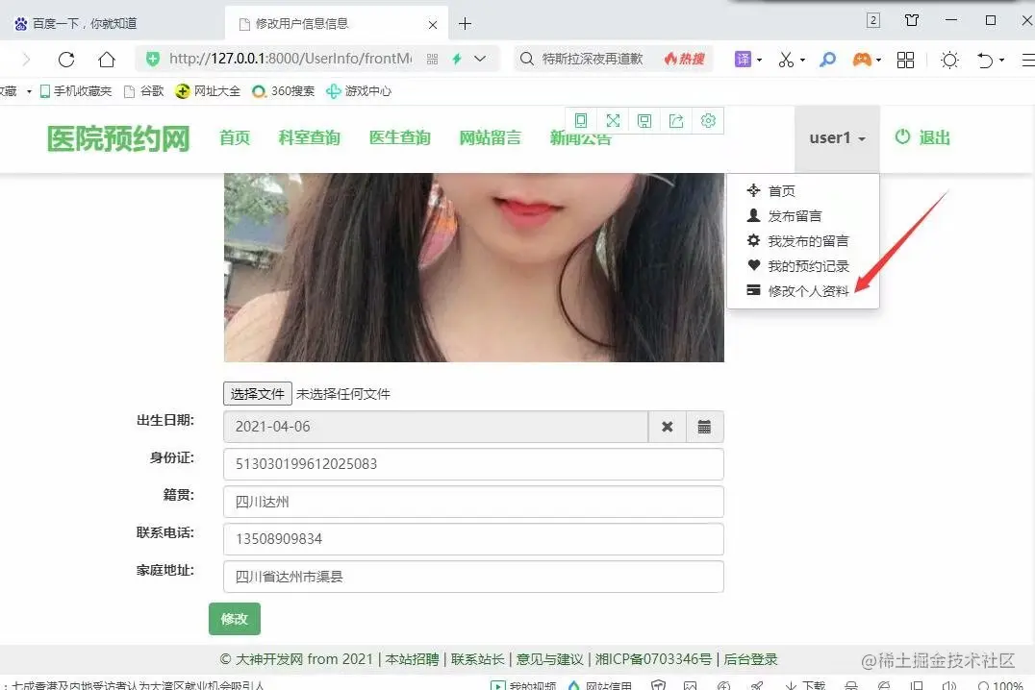Reload the current page
This screenshot has width=1035, height=690.
point(66,60)
